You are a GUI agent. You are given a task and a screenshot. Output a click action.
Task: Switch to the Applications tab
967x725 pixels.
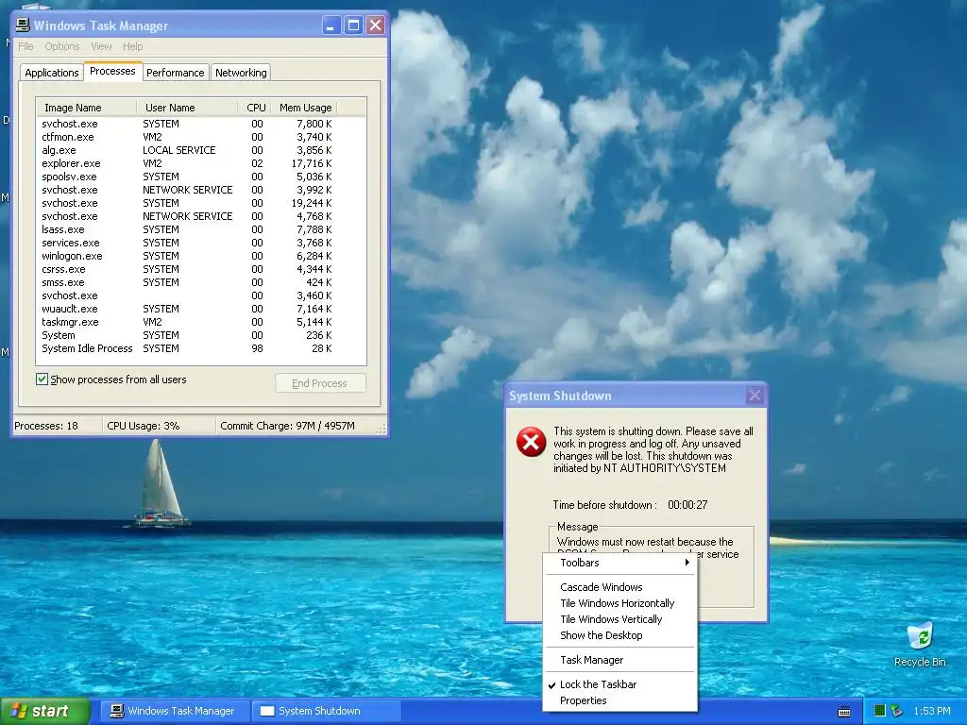[x=52, y=73]
